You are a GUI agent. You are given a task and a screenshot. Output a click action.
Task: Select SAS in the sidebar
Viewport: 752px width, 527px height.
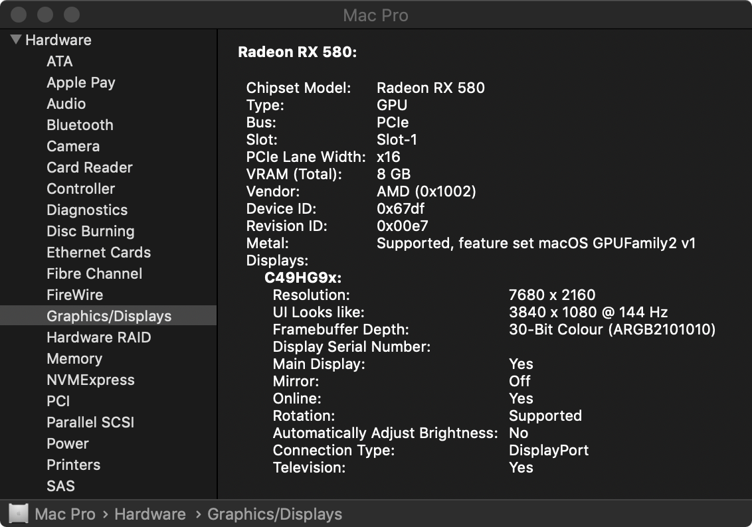(x=60, y=486)
